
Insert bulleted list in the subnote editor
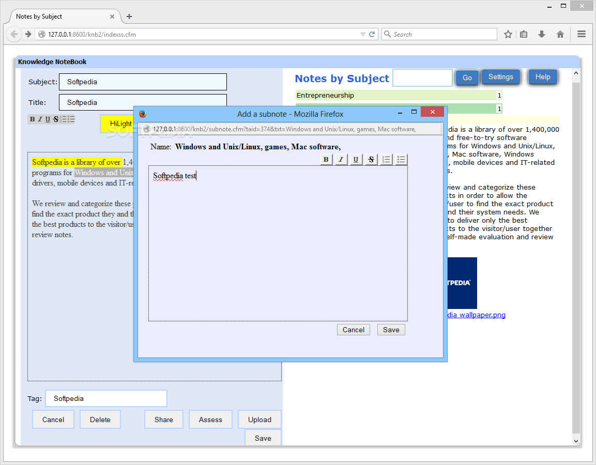[x=401, y=160]
